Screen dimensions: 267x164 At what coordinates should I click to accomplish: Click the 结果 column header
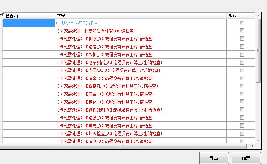pos(140,16)
